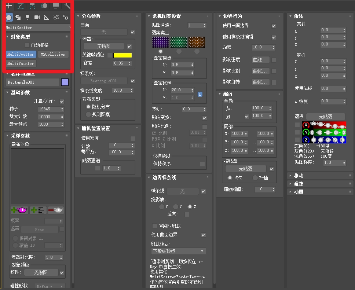Collapse the 基础参数 rollout

coord(7,92)
